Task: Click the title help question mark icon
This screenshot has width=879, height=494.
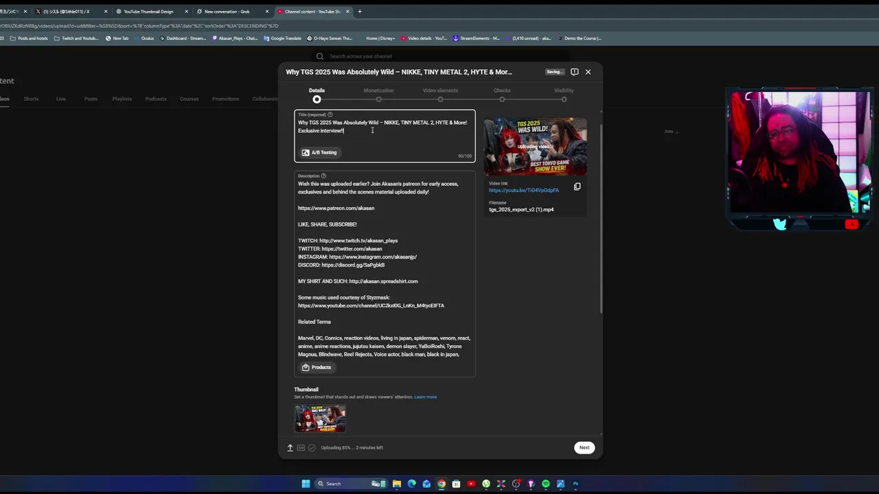Action: point(330,115)
